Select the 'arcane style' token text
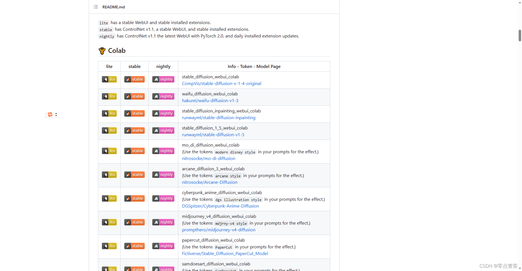The width and height of the screenshot is (522, 271). (x=228, y=176)
